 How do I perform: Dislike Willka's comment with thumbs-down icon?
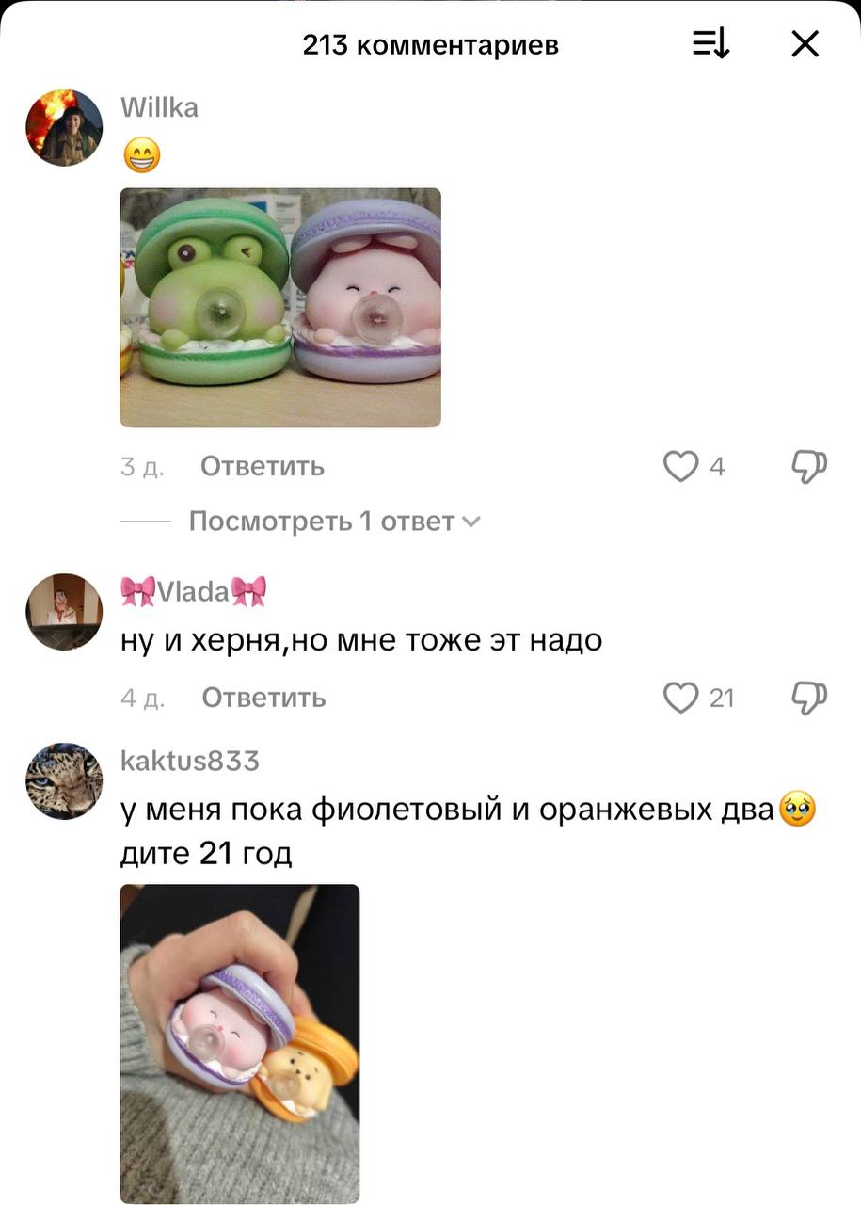click(x=809, y=466)
